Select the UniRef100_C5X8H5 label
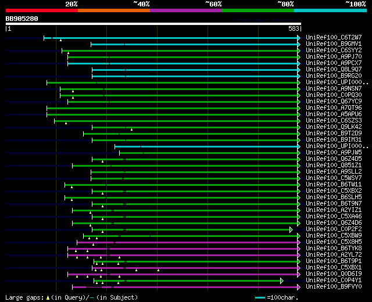Image resolution: width=372 pixels, height=302 pixels. [334, 242]
